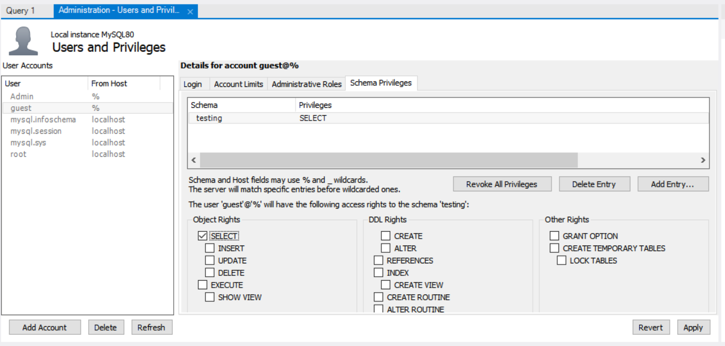Click the Add Entry... button
Image resolution: width=725 pixels, height=346 pixels.
tap(673, 184)
